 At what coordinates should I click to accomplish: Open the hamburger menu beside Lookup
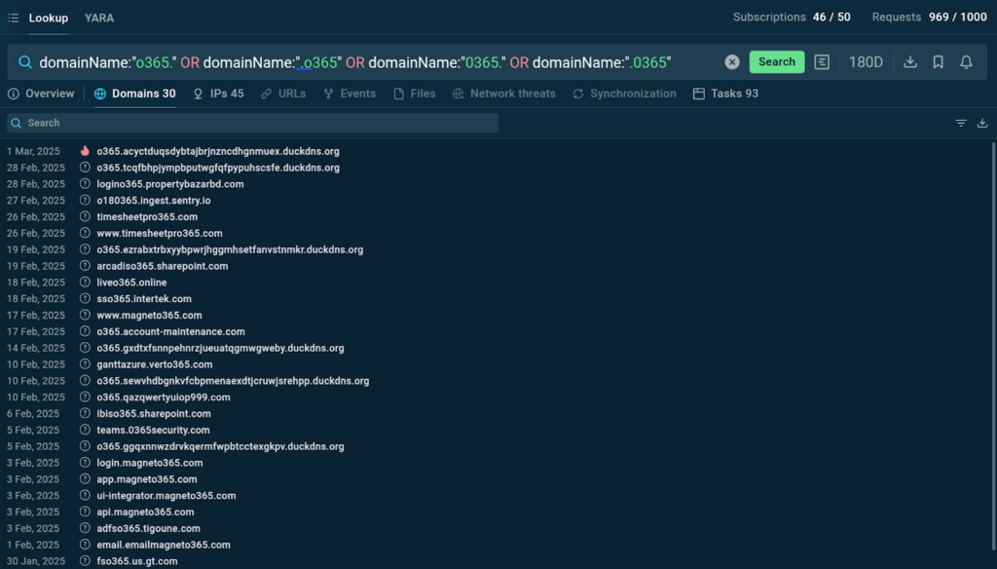(x=13, y=18)
